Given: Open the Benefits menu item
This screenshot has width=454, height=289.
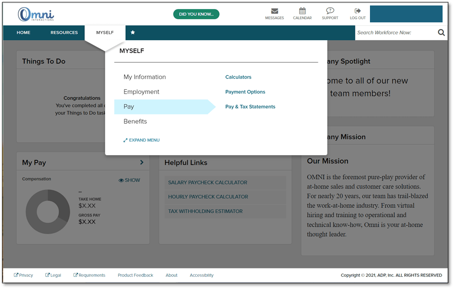Looking at the screenshot, I should 135,121.
